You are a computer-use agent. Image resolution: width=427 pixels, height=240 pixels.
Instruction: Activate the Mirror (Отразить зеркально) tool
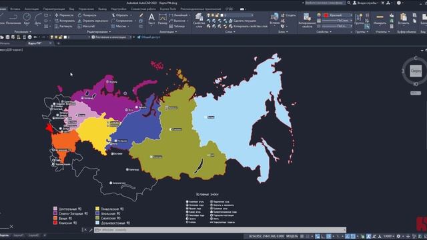pos(93,21)
